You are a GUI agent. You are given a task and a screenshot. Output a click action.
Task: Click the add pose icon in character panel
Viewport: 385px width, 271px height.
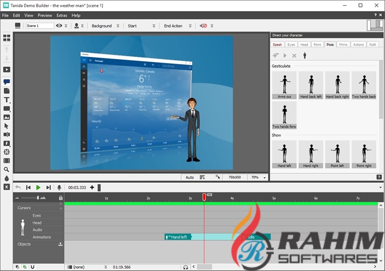click(x=276, y=55)
